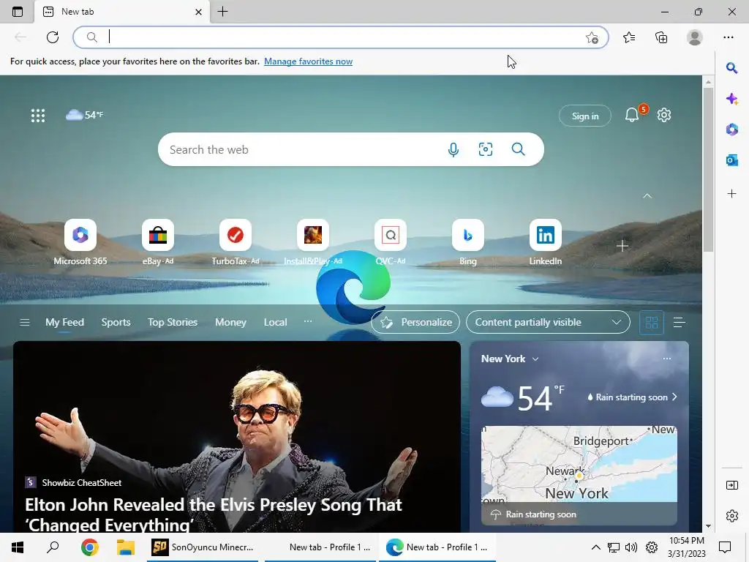Open the Favorites list icon

629,37
